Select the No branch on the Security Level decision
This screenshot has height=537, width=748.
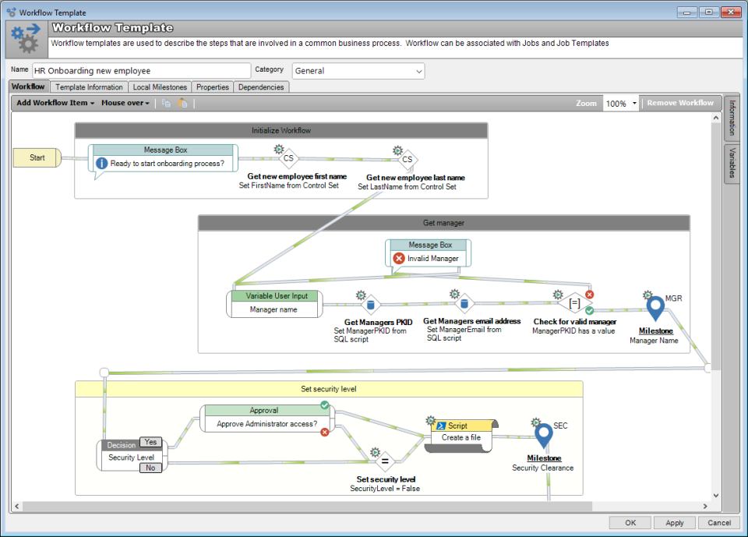point(150,467)
